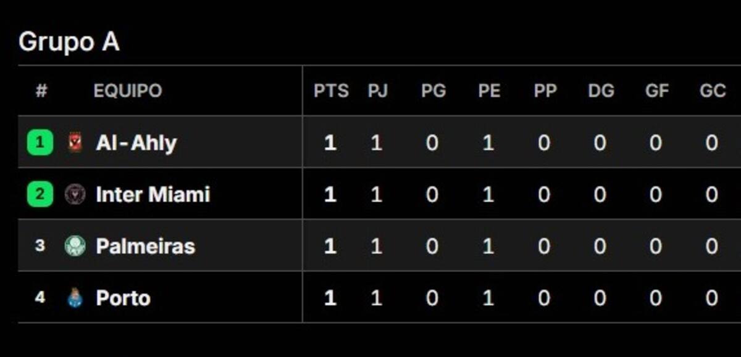Click the PG column header
This screenshot has height=357, width=741.
click(x=433, y=91)
